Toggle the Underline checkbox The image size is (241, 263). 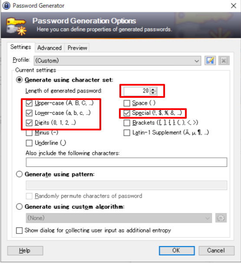coord(29,143)
